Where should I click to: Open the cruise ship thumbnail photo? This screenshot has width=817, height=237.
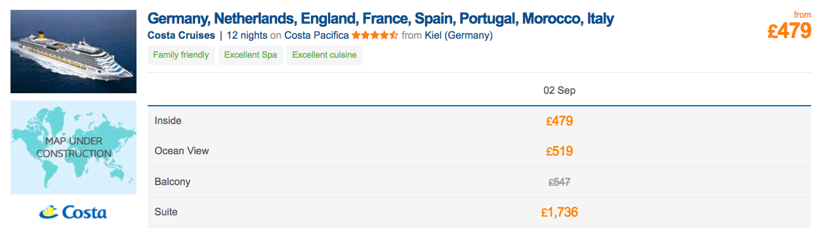[x=73, y=52]
